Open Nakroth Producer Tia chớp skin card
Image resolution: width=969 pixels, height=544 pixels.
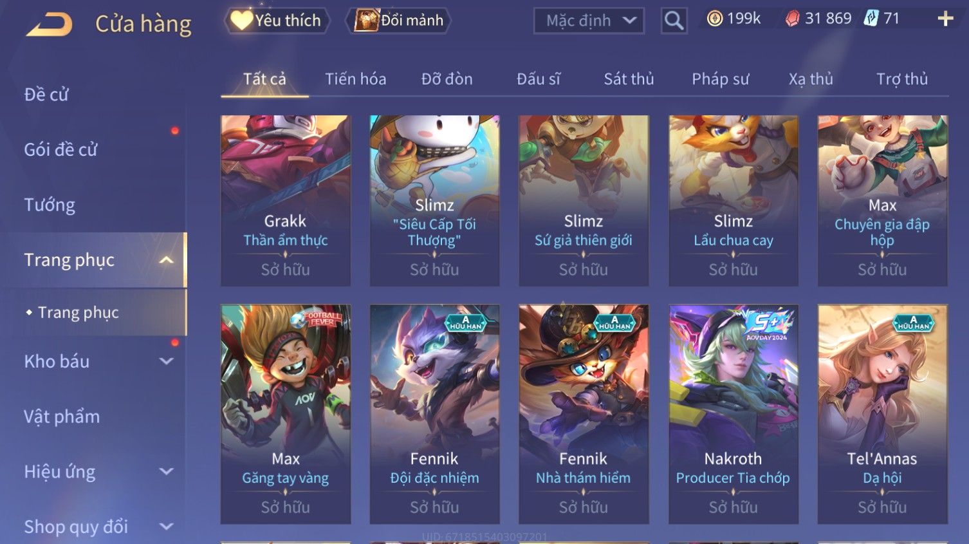coord(733,414)
